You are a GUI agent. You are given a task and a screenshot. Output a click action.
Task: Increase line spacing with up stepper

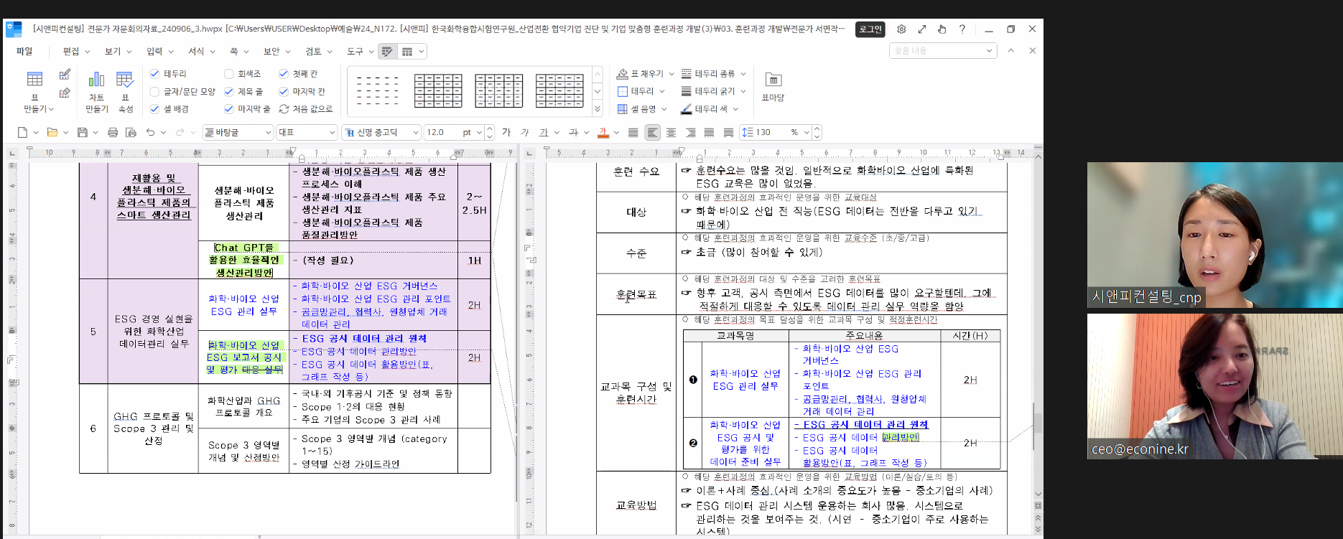click(x=817, y=128)
